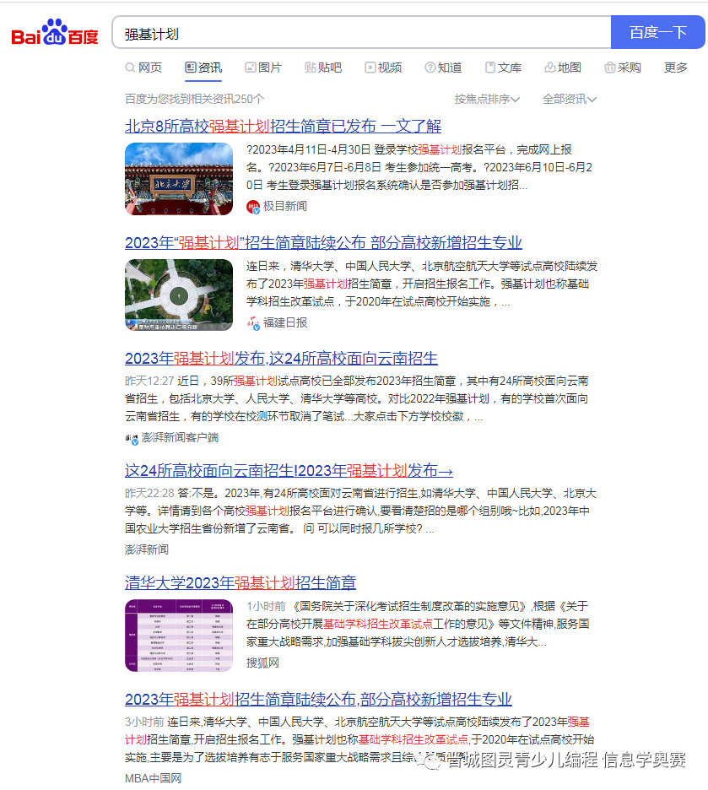Open the article link '2023年强基计划招生简章陆续公布,部分高校新增招生专业'

point(318,700)
